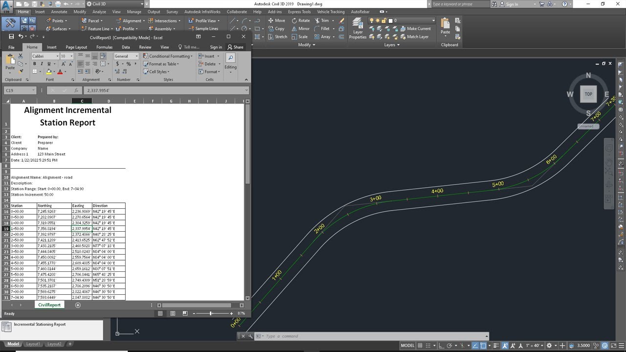This screenshot has width=626, height=352.
Task: Click the fill color yellow swatch button
Action: click(49, 72)
